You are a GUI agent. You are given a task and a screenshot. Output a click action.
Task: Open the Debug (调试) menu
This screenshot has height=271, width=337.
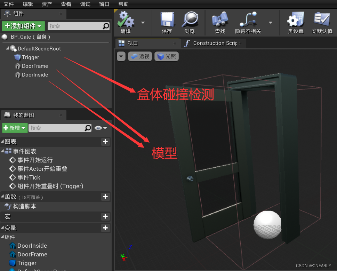click(85, 4)
